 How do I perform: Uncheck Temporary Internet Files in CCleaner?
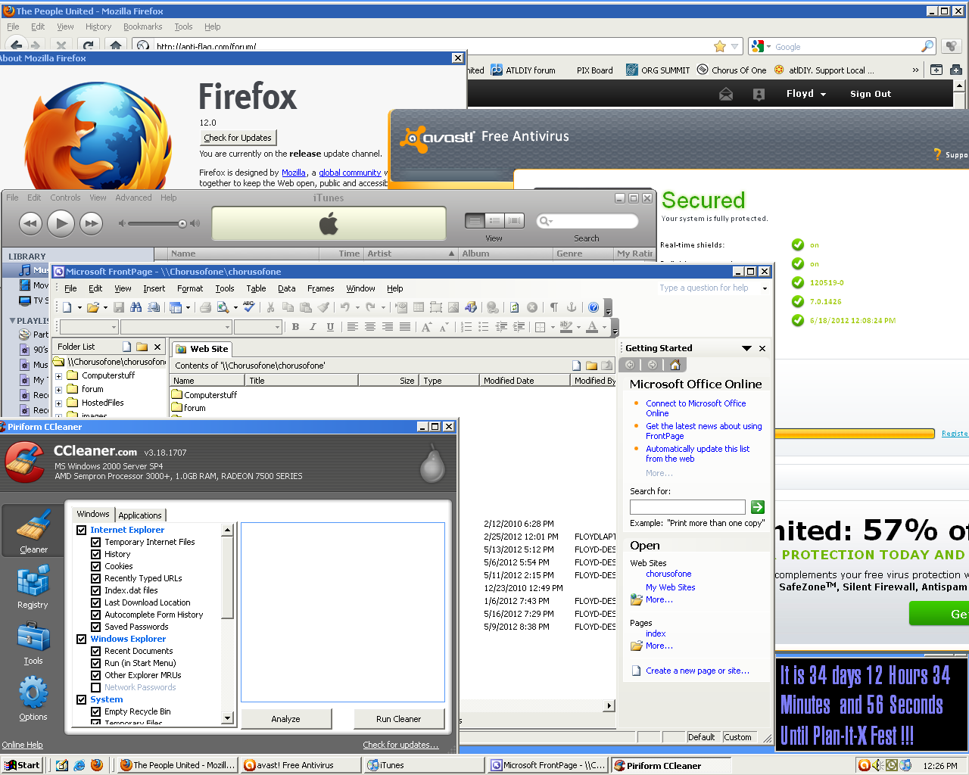95,542
